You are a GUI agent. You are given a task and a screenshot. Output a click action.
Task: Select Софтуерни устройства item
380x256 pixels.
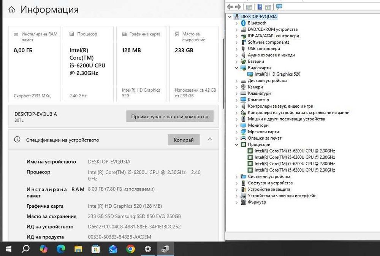coord(270,183)
